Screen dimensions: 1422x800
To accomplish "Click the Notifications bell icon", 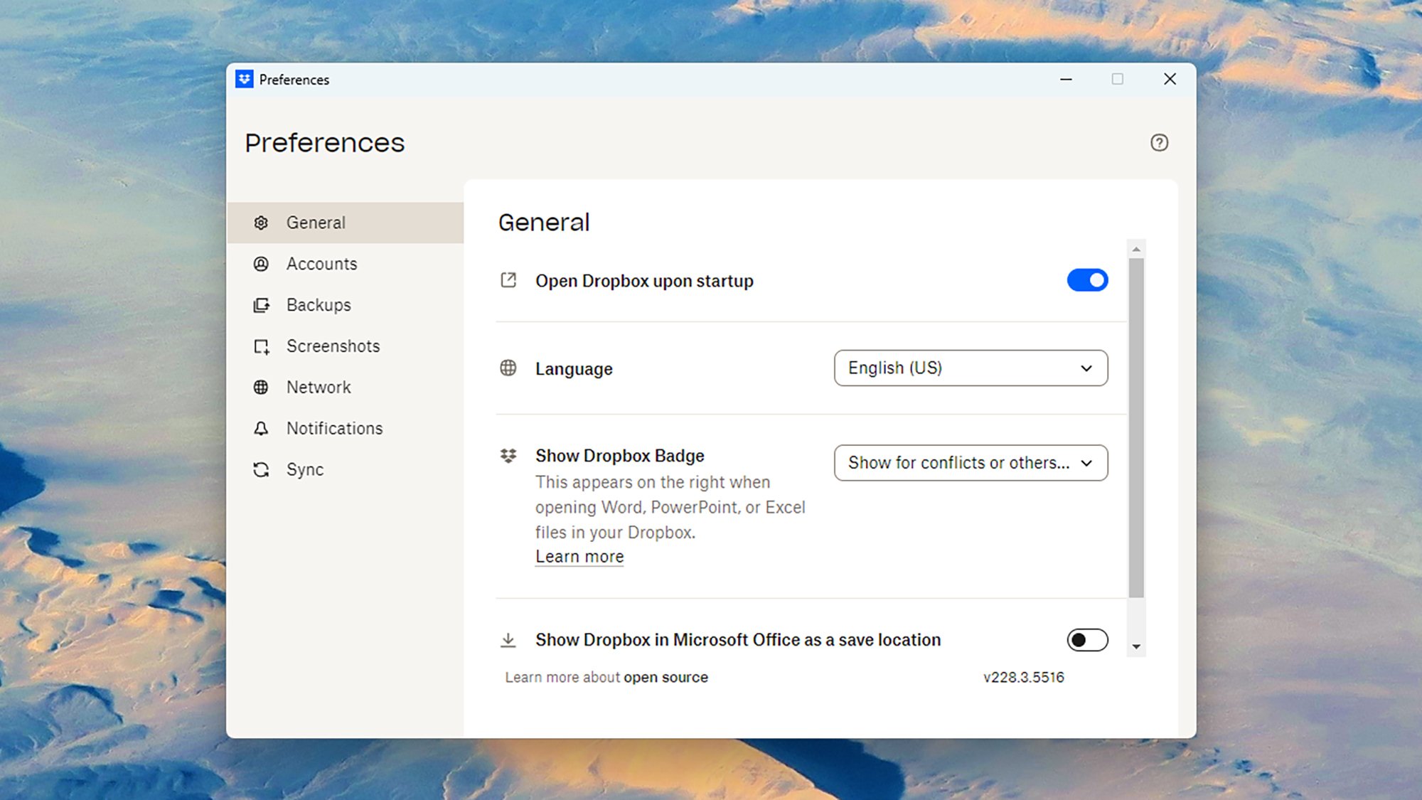I will [x=261, y=429].
